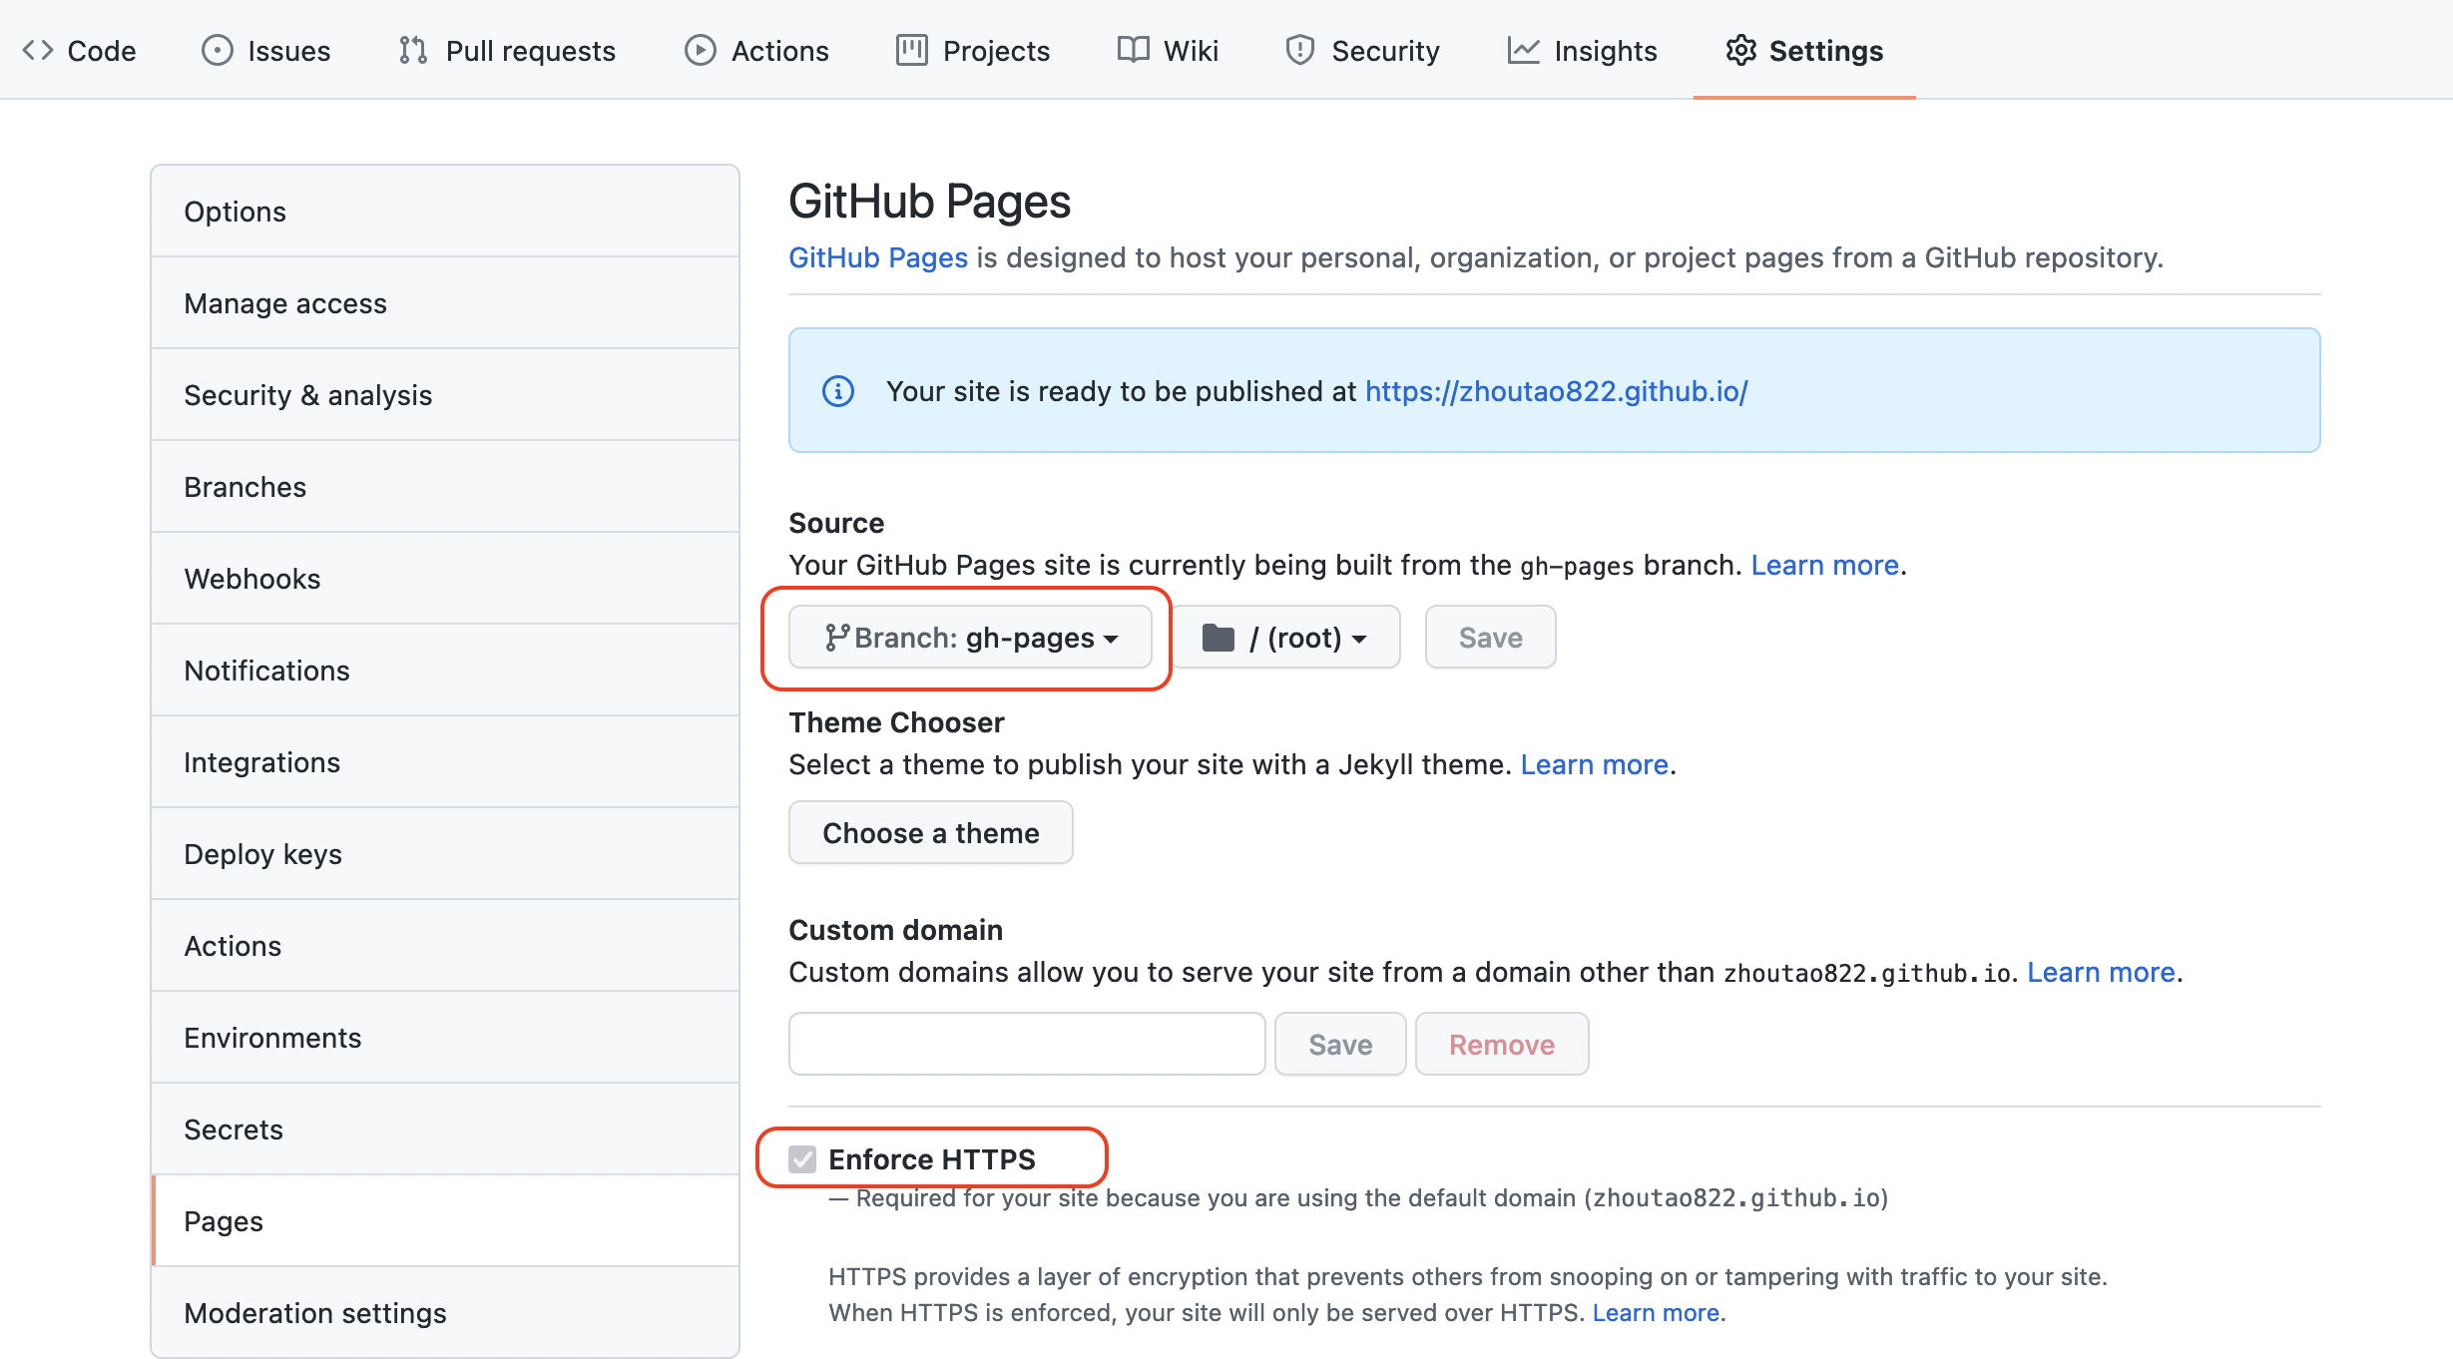Click the custom domain text field
The image size is (2453, 1359).
(1027, 1045)
